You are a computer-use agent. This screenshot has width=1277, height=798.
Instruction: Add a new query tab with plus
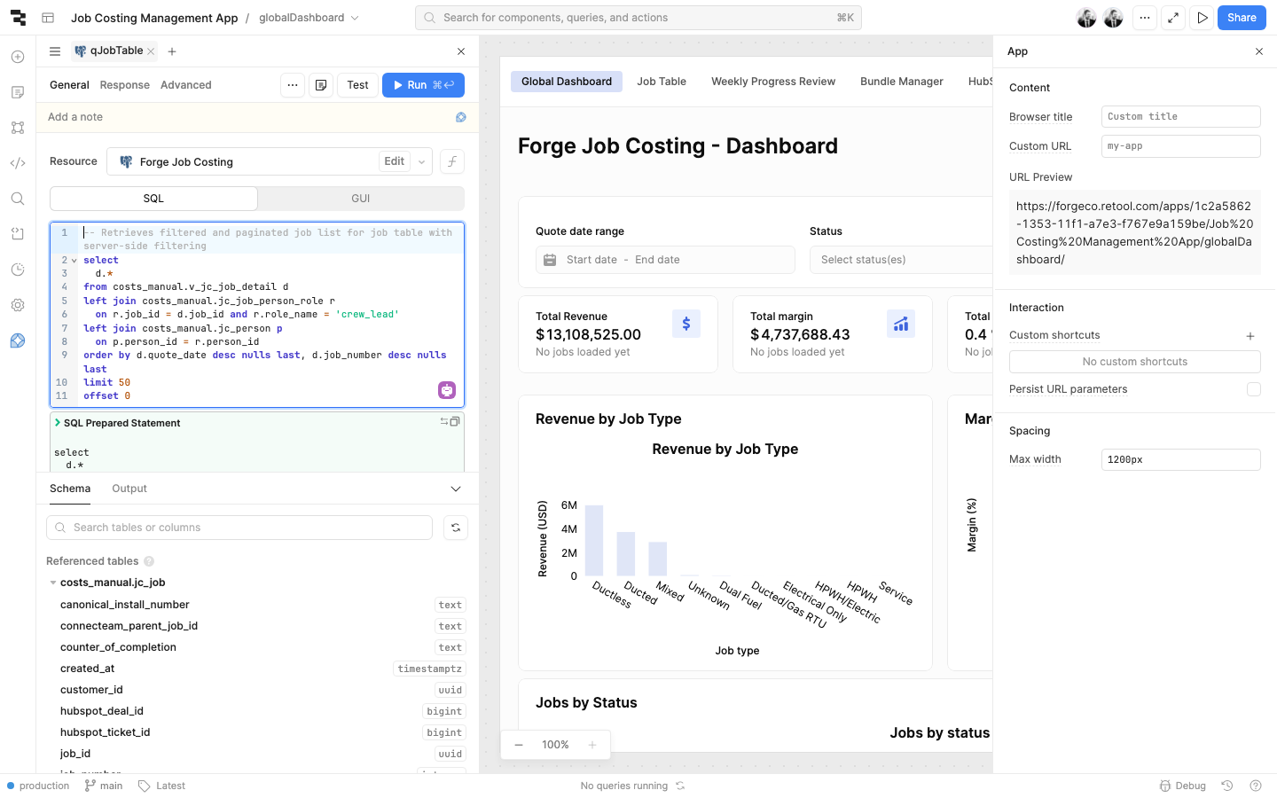pyautogui.click(x=172, y=51)
